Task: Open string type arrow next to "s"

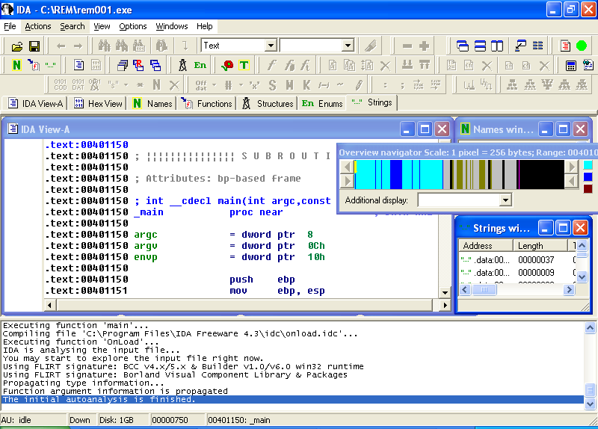Action: coord(126,84)
